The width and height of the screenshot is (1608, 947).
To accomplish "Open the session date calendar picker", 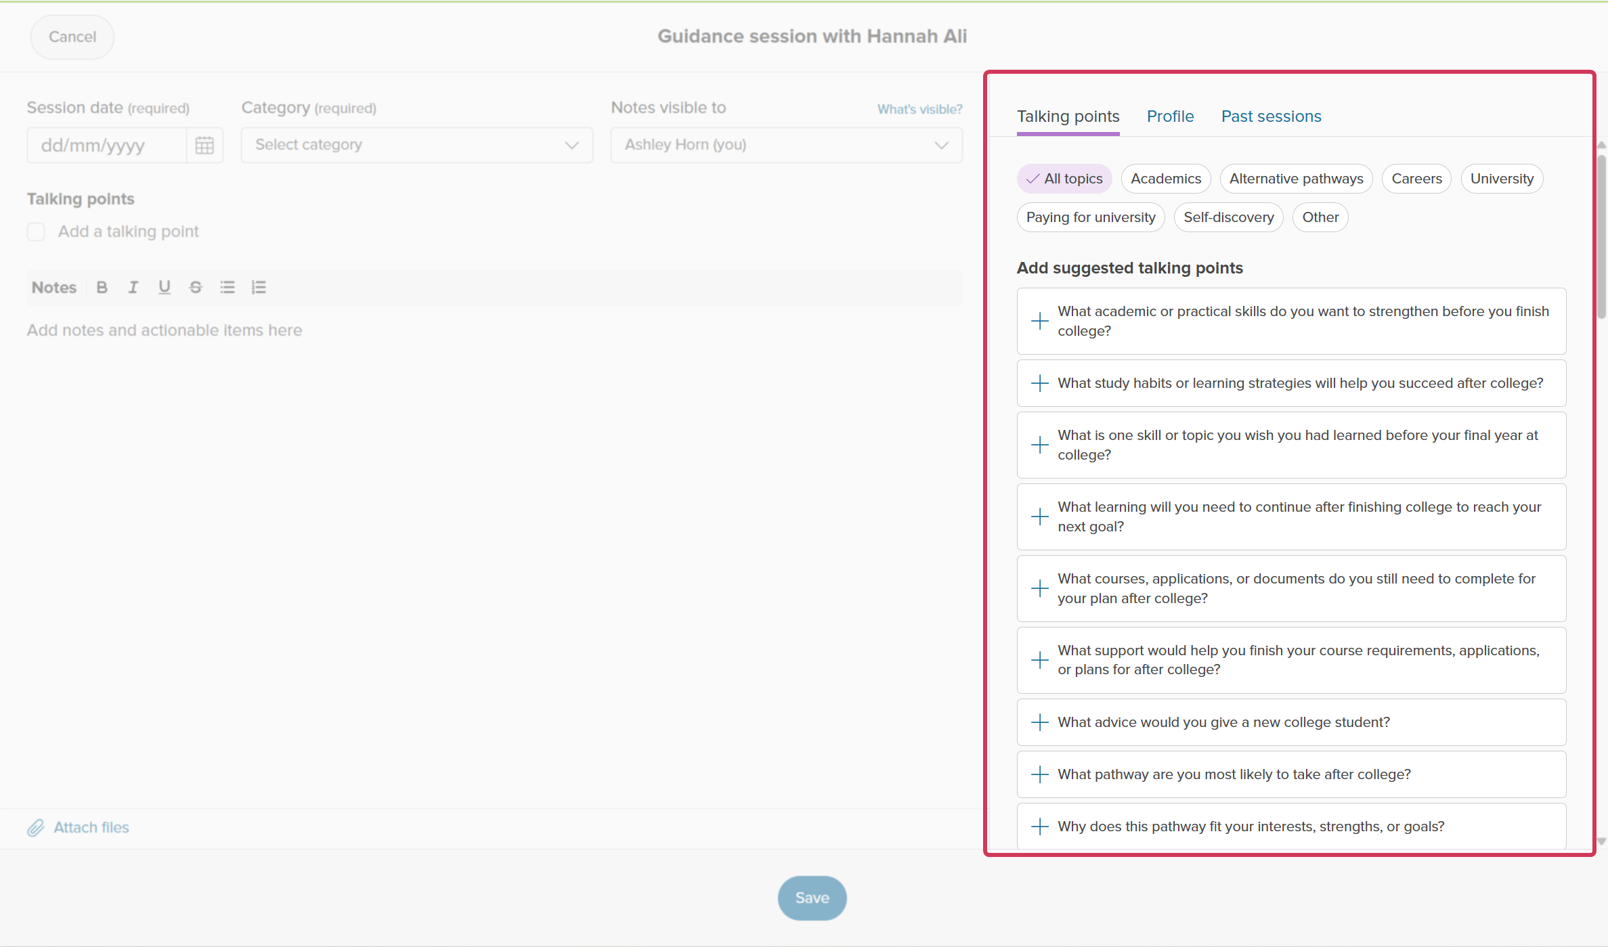I will 204,145.
